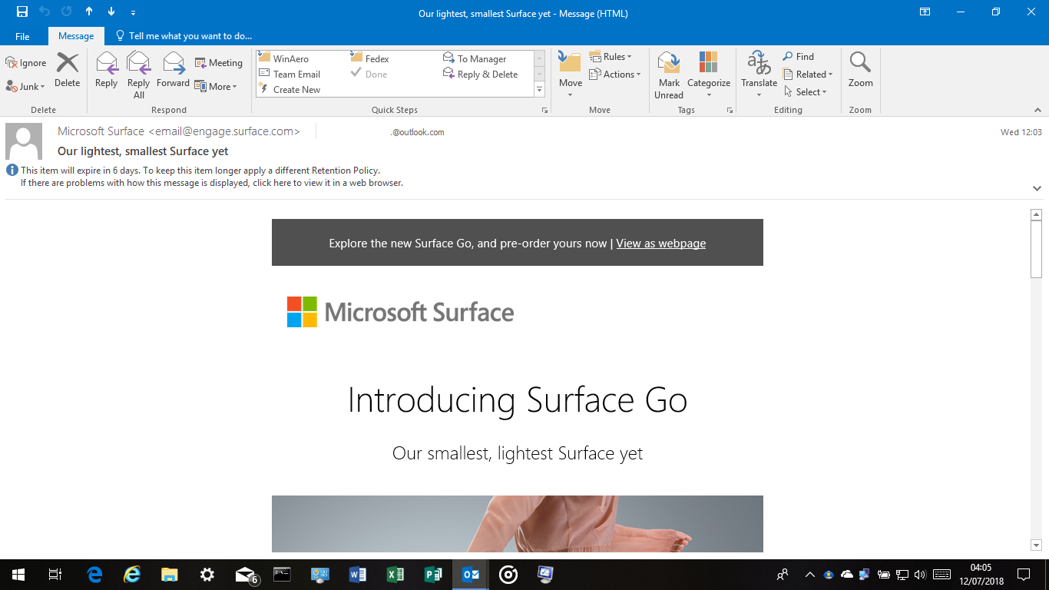Open Task View on the taskbar
Screen dimensions: 1049x590
pyautogui.click(x=55, y=575)
